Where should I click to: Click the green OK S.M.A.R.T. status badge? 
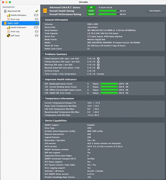click(91, 8)
